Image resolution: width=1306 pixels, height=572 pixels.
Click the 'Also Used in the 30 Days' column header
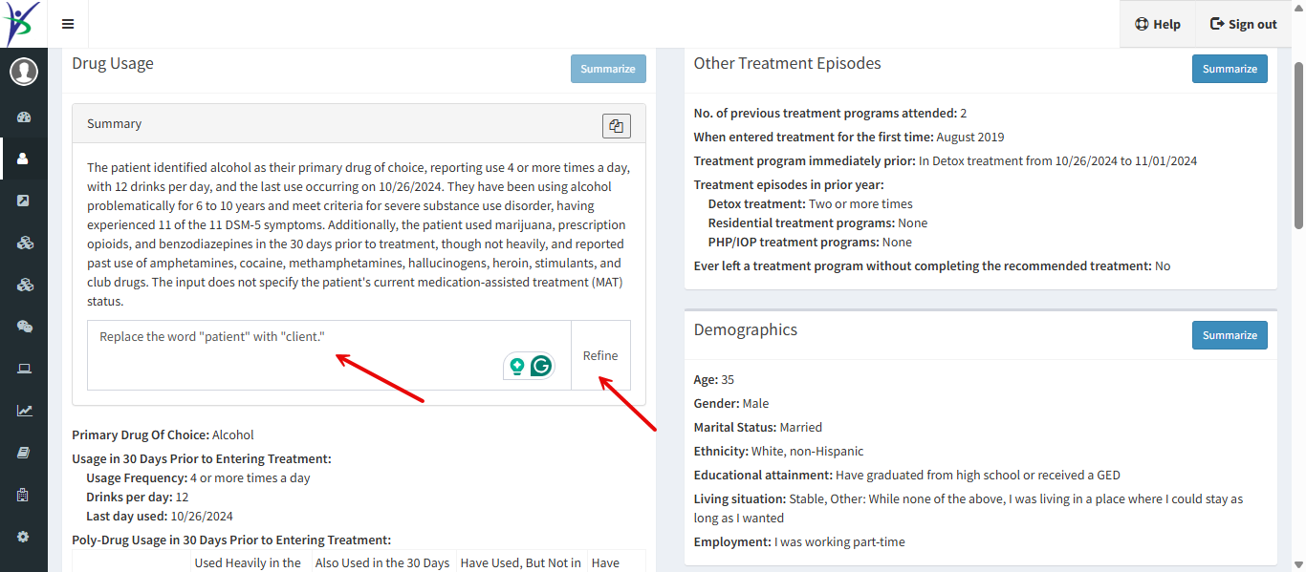pyautogui.click(x=382, y=563)
